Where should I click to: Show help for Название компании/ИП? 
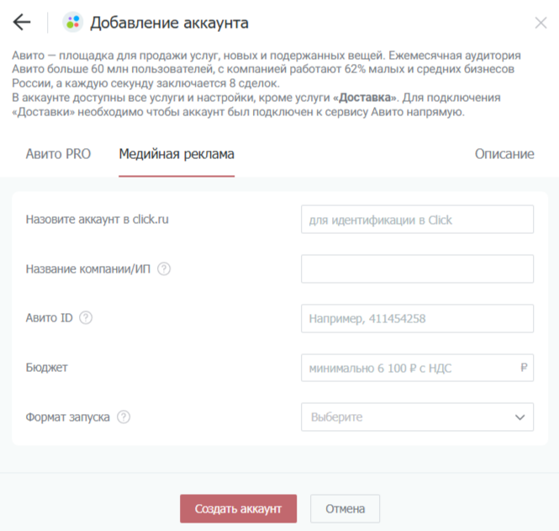(x=164, y=269)
